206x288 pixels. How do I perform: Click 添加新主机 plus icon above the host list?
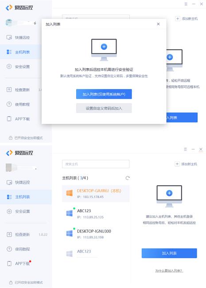(177, 164)
